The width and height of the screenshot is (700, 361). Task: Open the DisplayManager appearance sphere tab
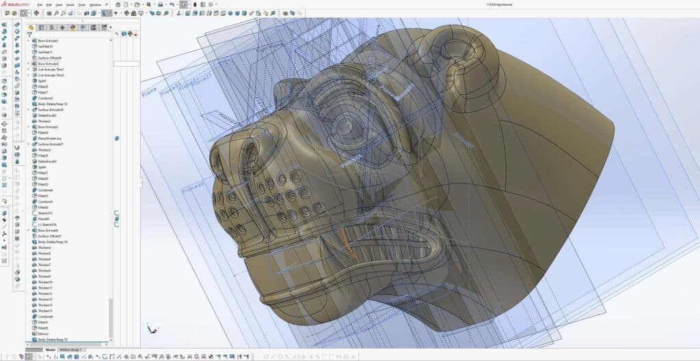click(73, 27)
